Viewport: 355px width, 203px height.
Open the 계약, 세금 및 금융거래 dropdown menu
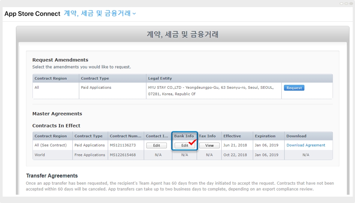pos(100,13)
